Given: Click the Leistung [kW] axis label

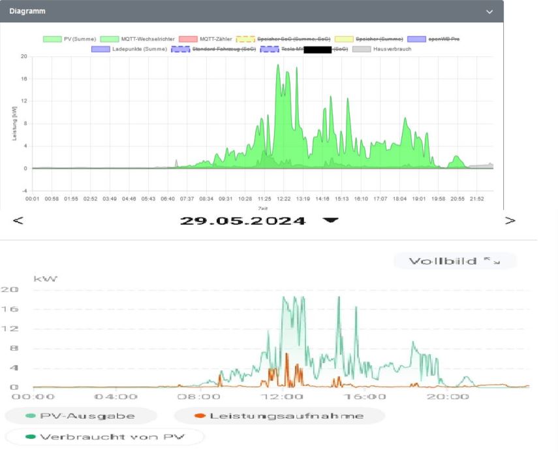Looking at the screenshot, I should tap(14, 123).
